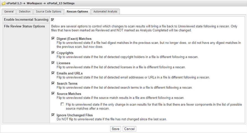This screenshot has height=133, width=247.
Task: Enable the fewer components sub-option checkbox
Action: [x=62, y=104]
